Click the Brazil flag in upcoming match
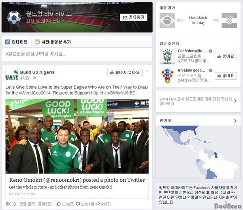 pos(167,21)
